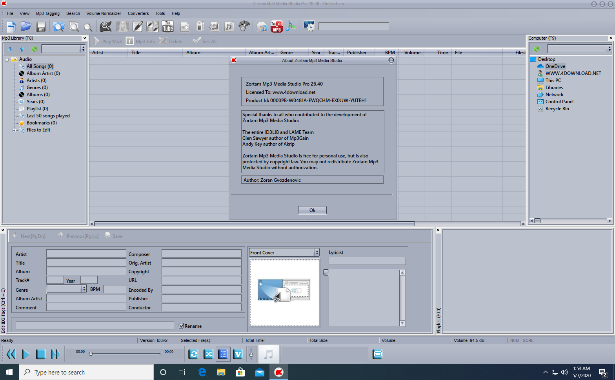Click the green refresh icon in Mp3 Library
This screenshot has width=615, height=380.
pos(34,49)
